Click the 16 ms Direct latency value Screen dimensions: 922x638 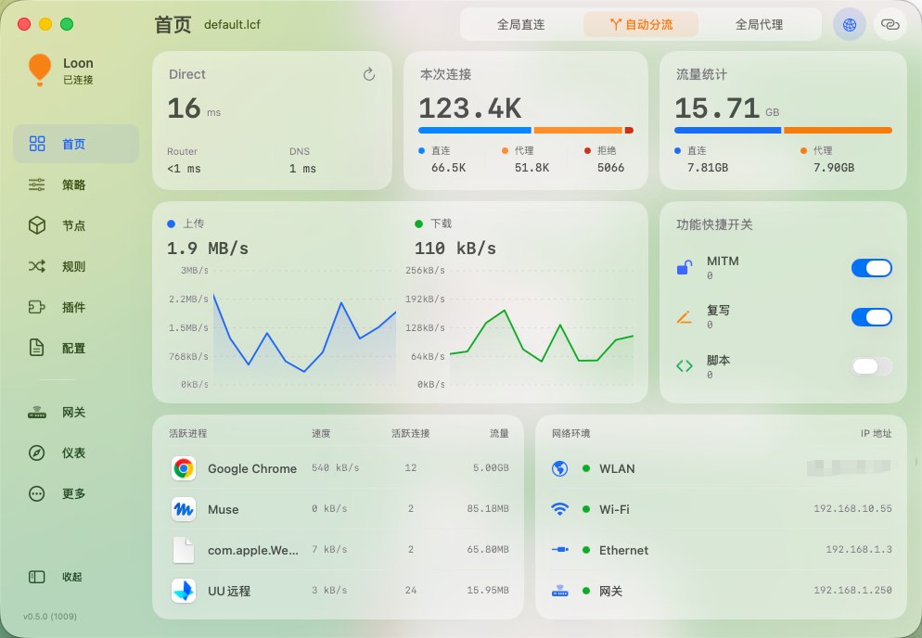(x=194, y=108)
